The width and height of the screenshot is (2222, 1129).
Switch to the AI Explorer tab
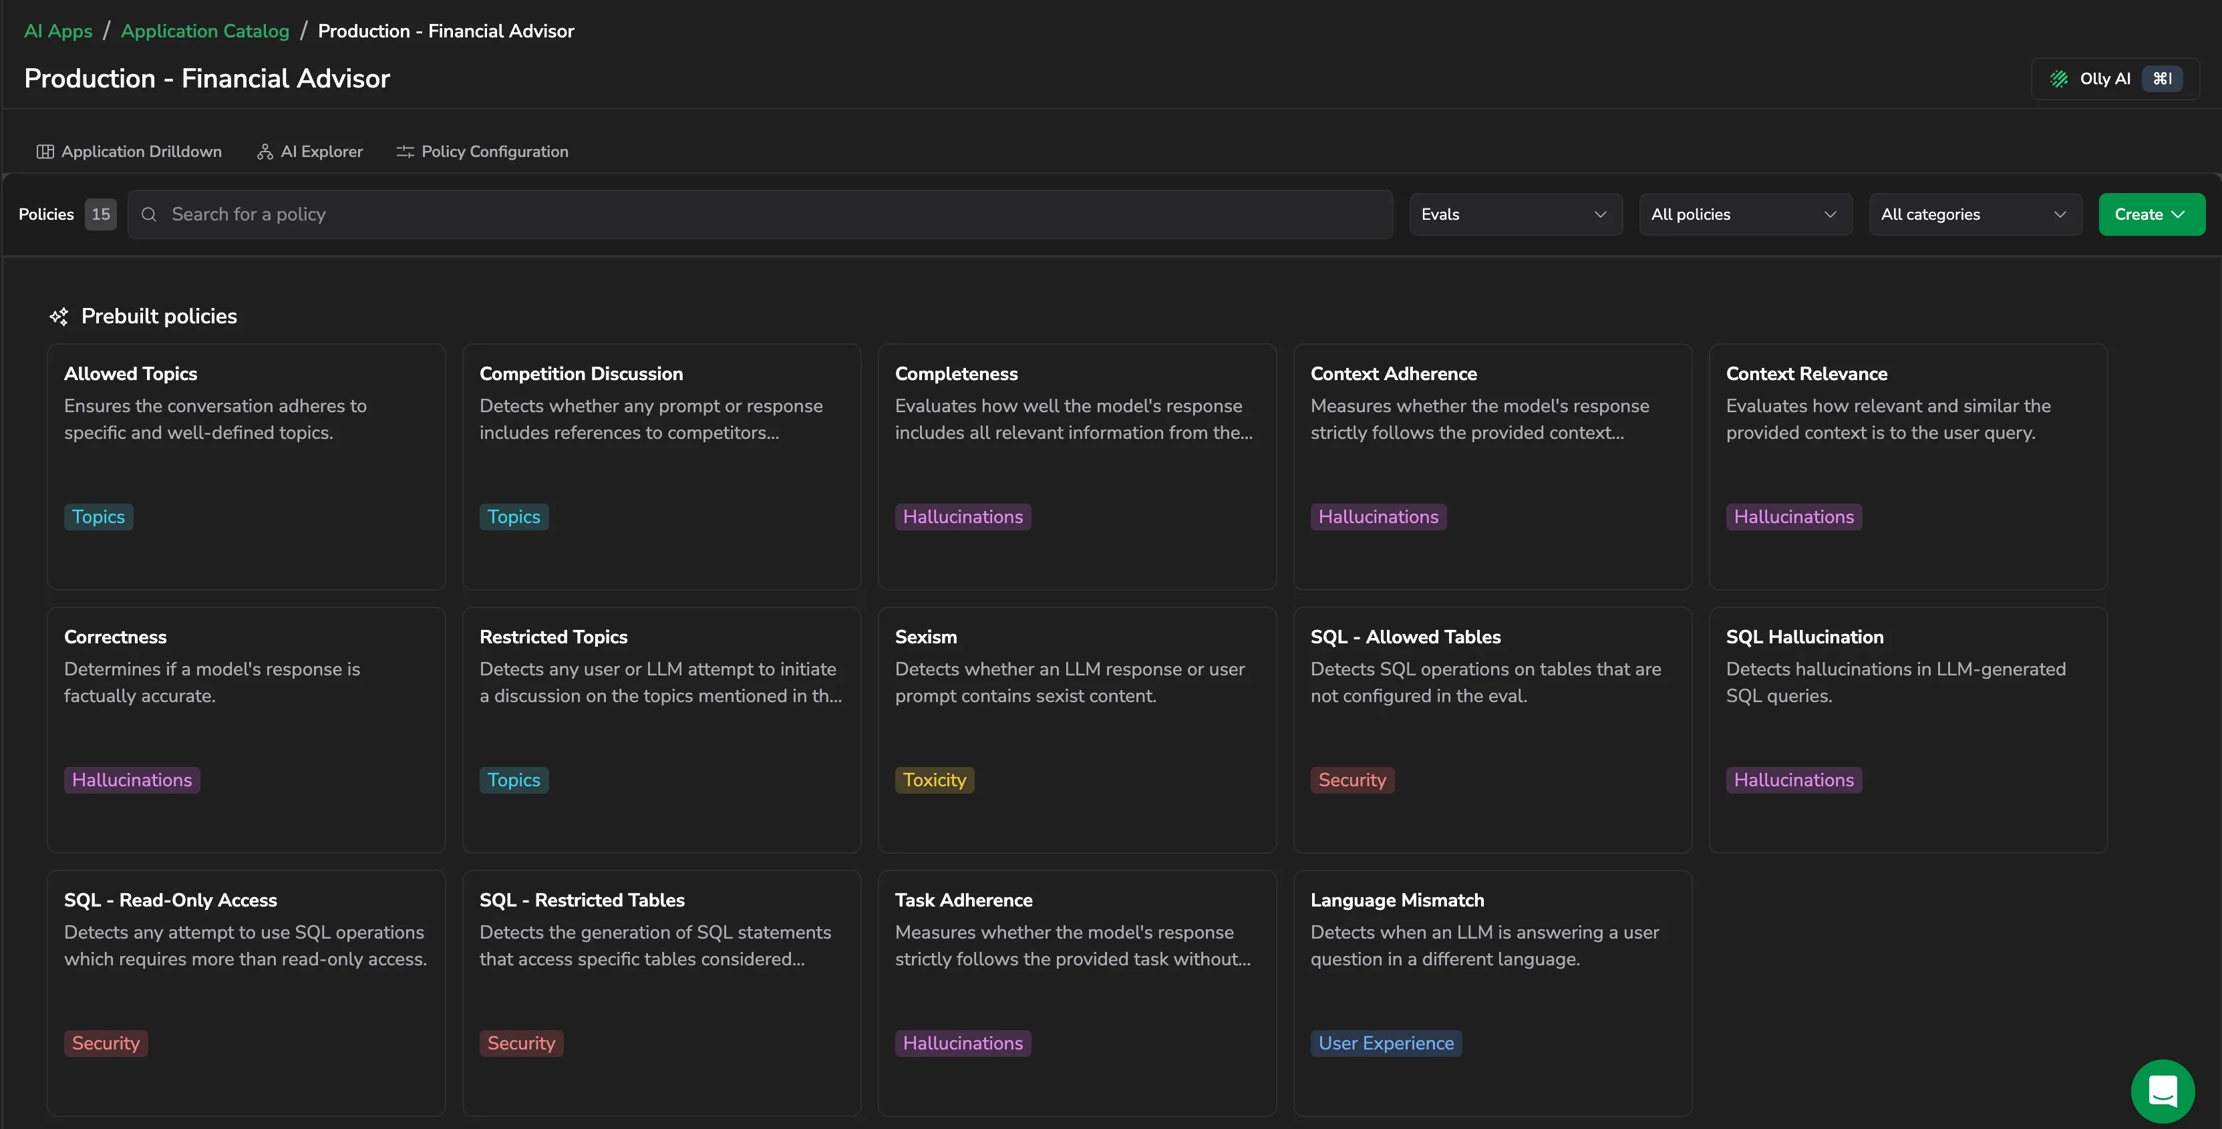click(310, 152)
